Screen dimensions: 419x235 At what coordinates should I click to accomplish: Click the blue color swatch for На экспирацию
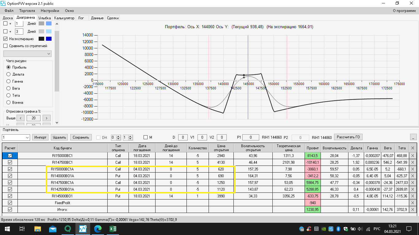coord(49,39)
